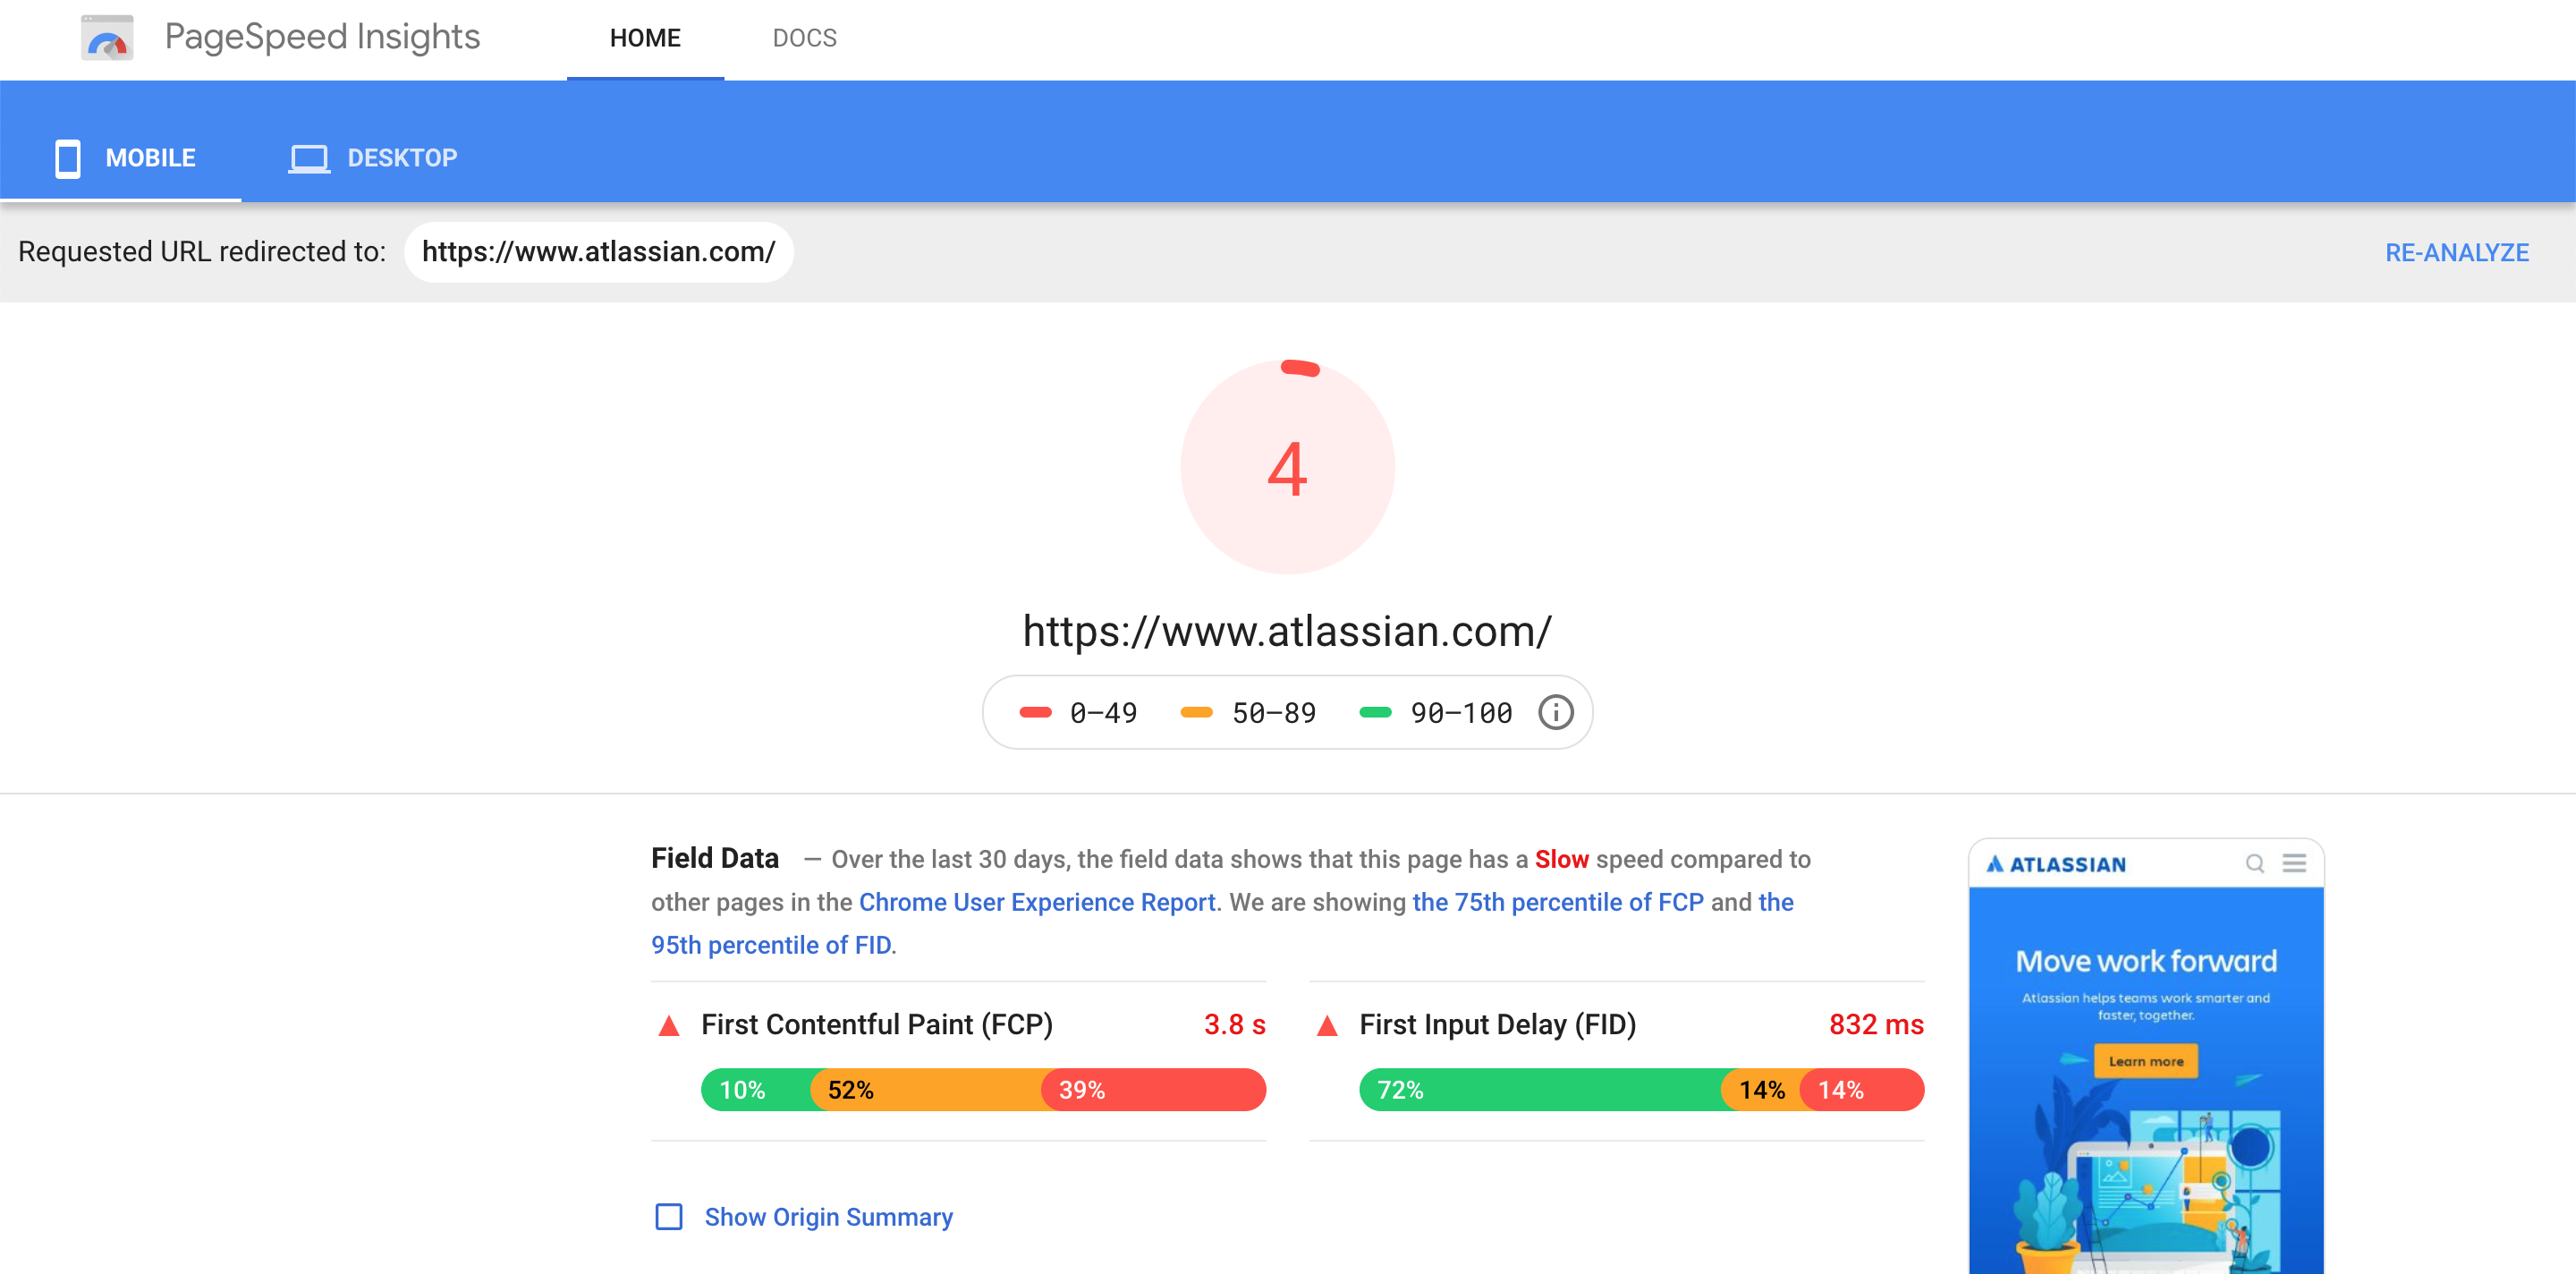Image resolution: width=2576 pixels, height=1274 pixels.
Task: Click the performance score gauge showing 4
Action: pos(1287,468)
